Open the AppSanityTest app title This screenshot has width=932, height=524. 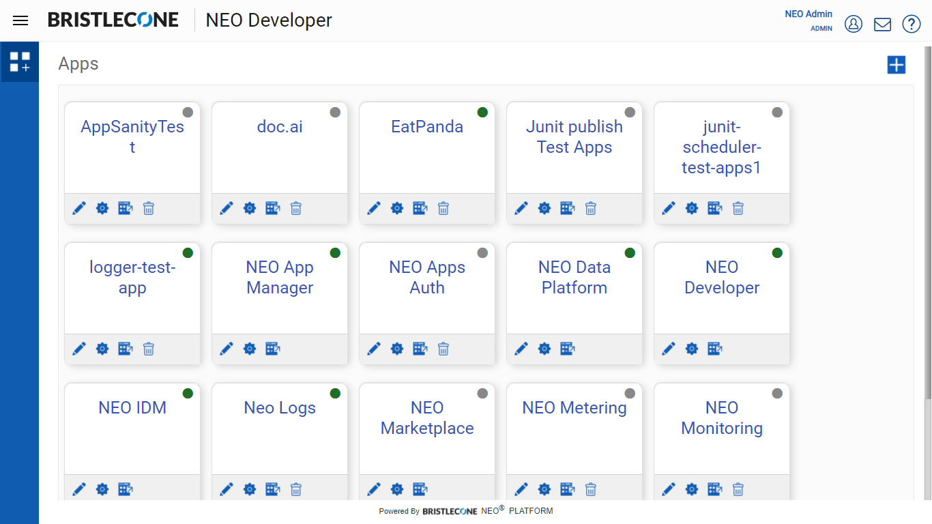[x=132, y=137]
